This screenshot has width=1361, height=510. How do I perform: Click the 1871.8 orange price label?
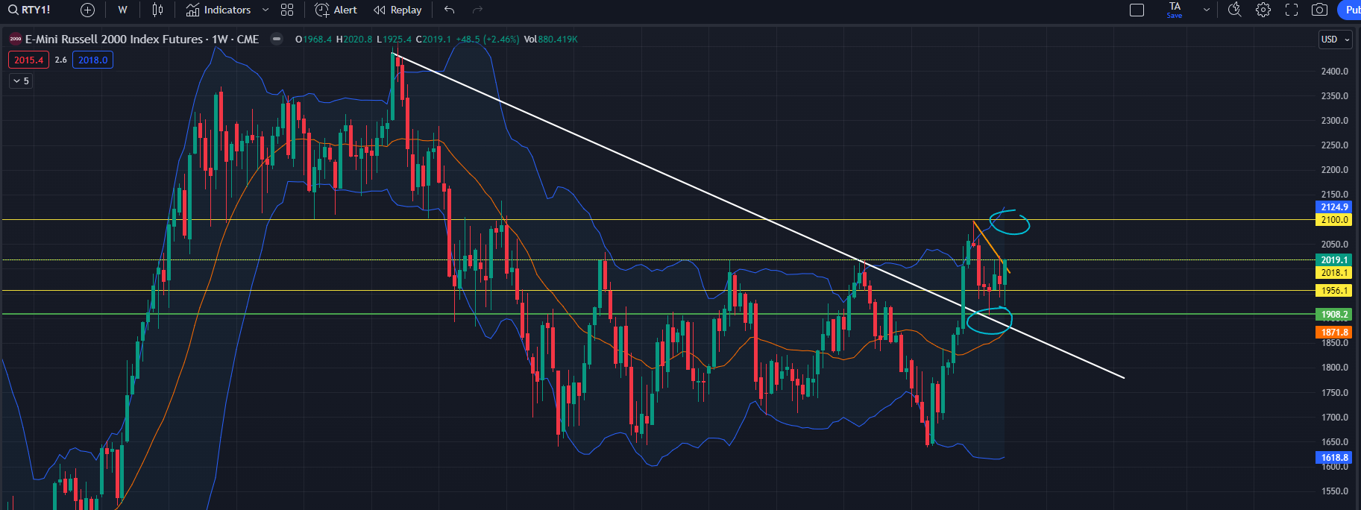point(1334,333)
